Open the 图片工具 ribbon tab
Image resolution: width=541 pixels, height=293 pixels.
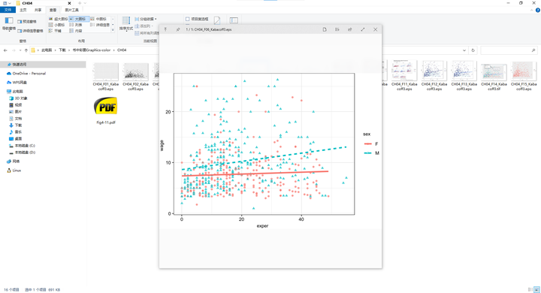pyautogui.click(x=72, y=10)
